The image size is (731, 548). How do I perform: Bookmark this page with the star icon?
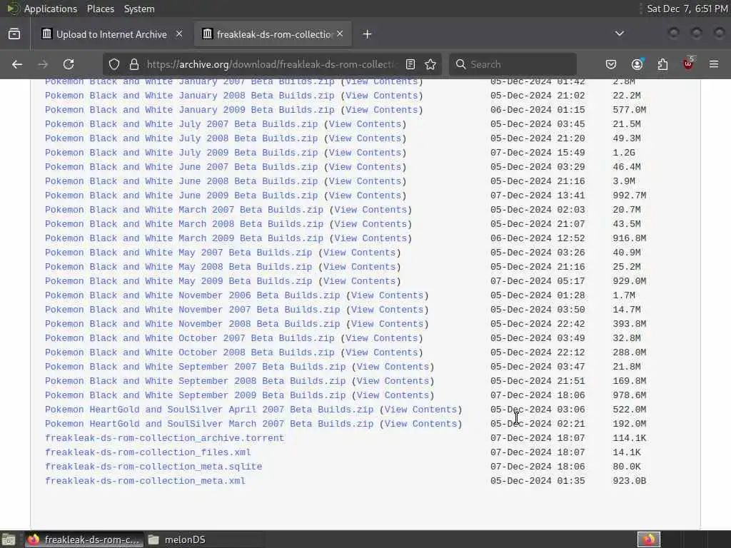pos(430,64)
